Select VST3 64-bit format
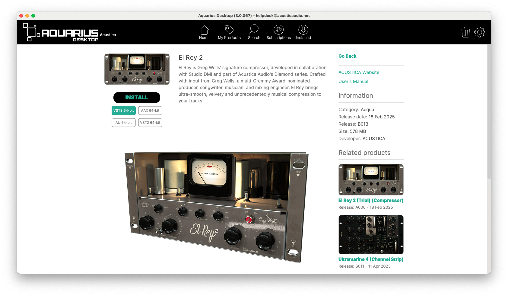508x296 pixels. pos(124,111)
